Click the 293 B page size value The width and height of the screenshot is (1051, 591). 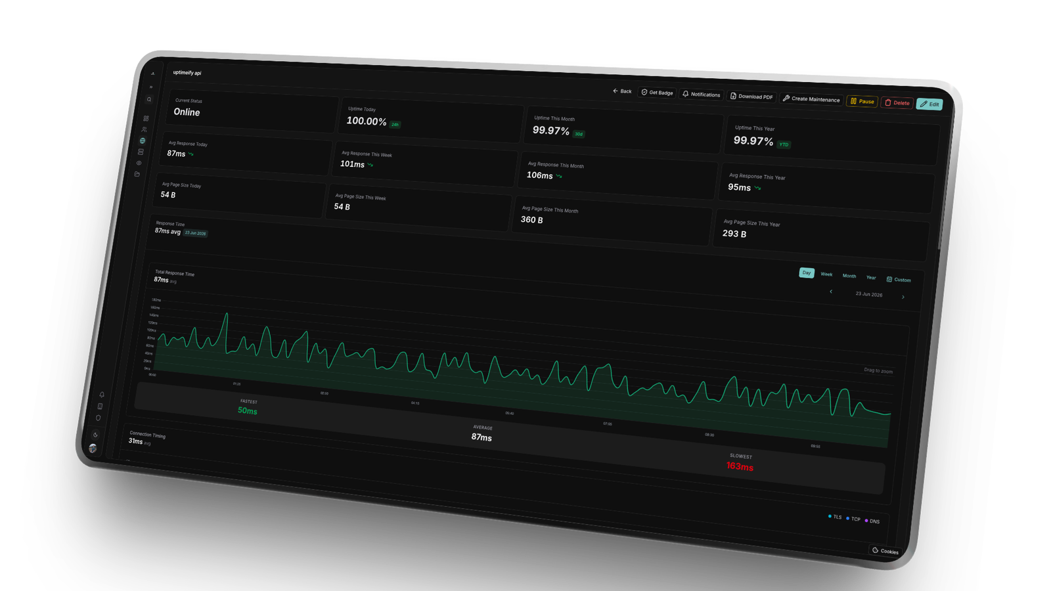[x=734, y=233]
